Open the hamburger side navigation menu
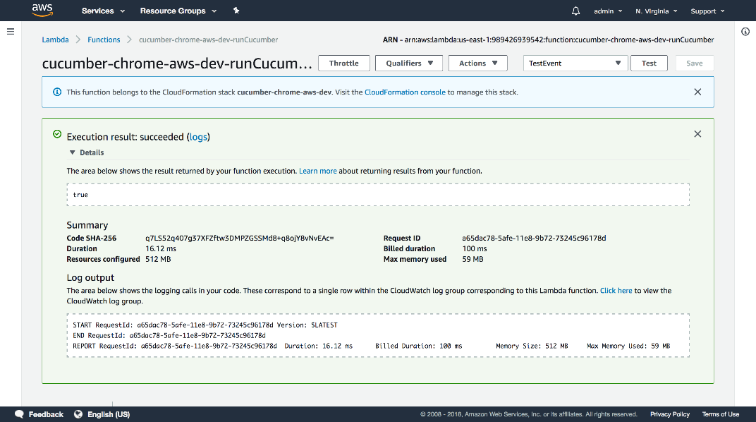The image size is (756, 422). point(11,32)
